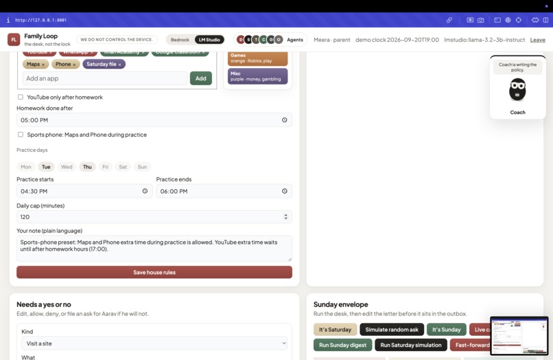Click the split view icon at the far right
Viewport: 553px width, 360px height.
click(545, 20)
